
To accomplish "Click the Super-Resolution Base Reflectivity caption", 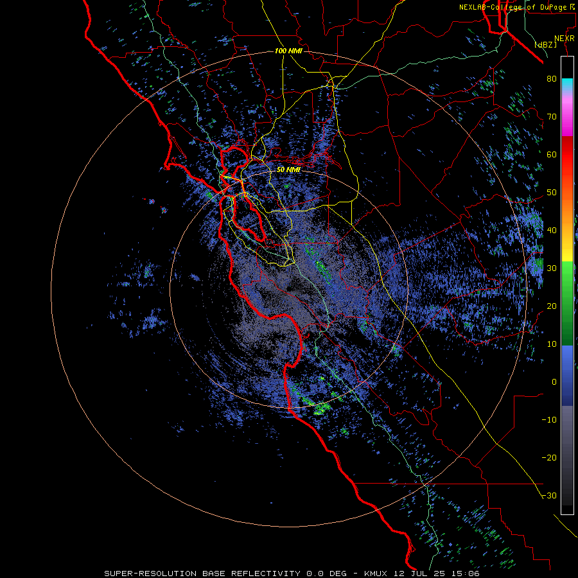I will tap(292, 574).
